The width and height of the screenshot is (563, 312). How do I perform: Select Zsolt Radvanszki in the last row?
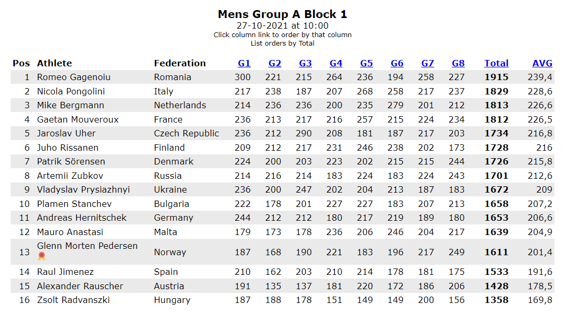coord(73,300)
